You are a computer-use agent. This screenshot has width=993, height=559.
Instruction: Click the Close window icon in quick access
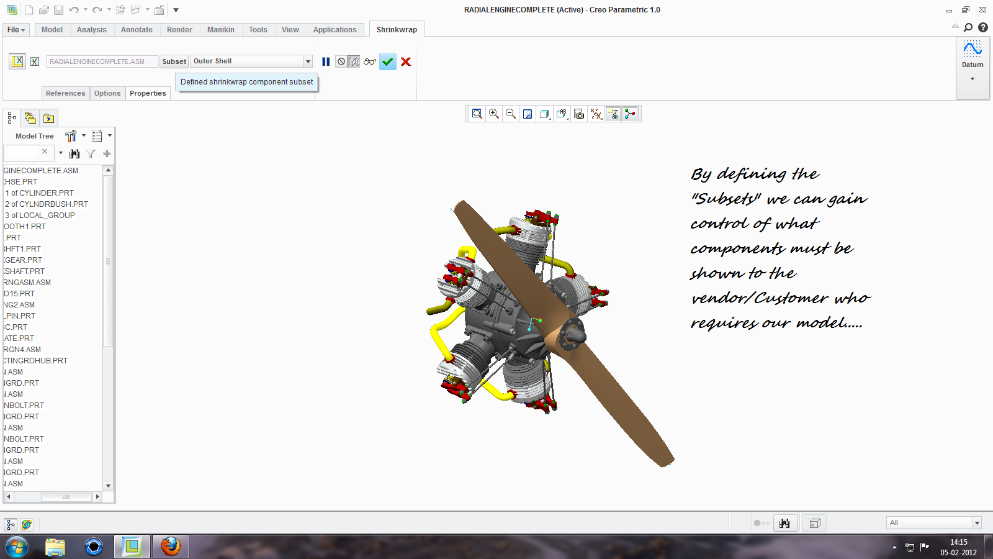pos(160,10)
